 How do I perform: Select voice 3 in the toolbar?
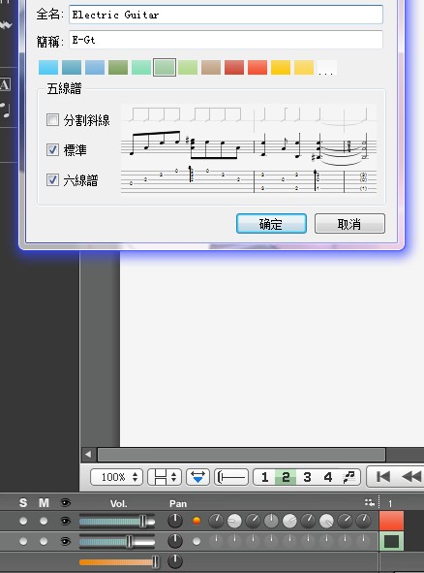[x=307, y=477]
